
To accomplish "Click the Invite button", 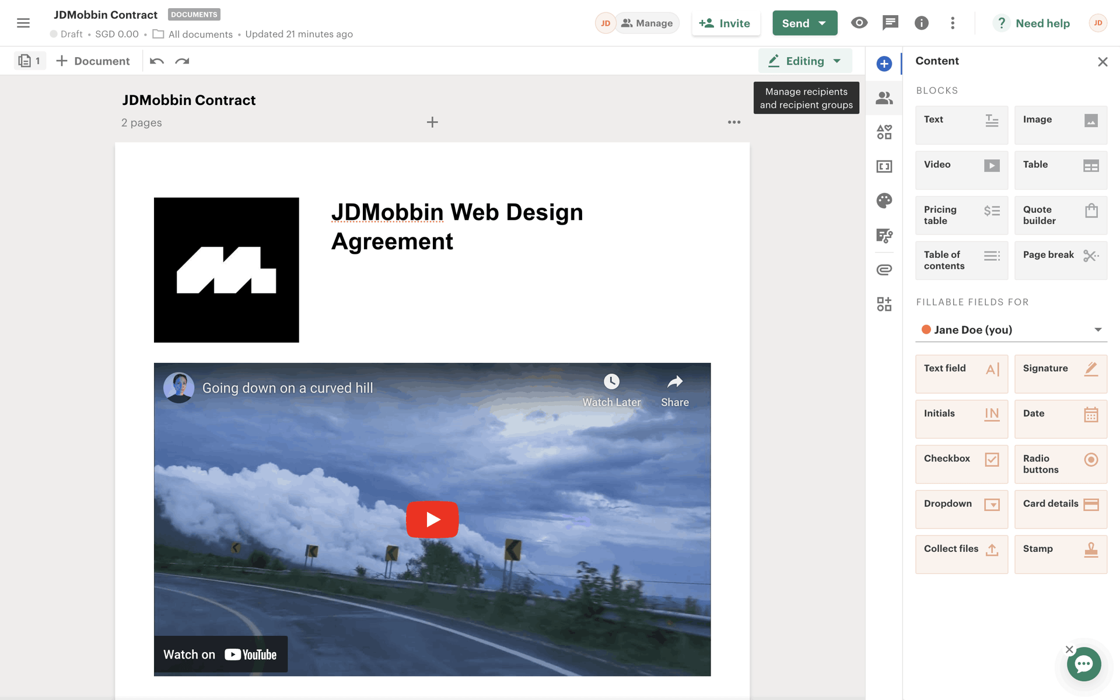I will tap(725, 23).
